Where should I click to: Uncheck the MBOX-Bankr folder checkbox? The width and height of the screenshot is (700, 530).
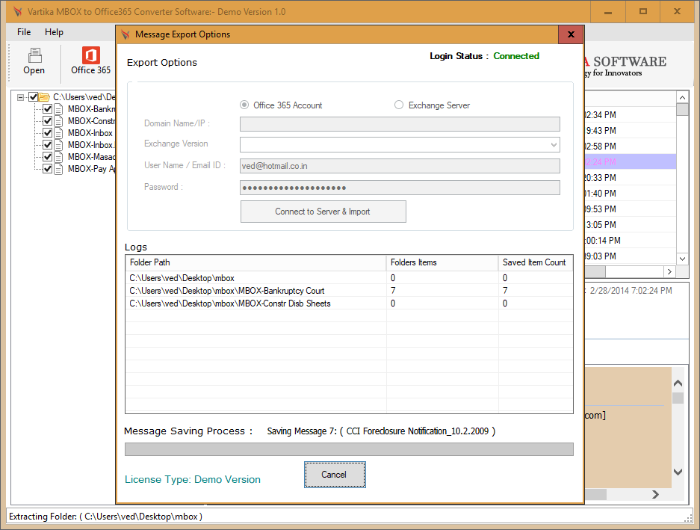click(47, 109)
